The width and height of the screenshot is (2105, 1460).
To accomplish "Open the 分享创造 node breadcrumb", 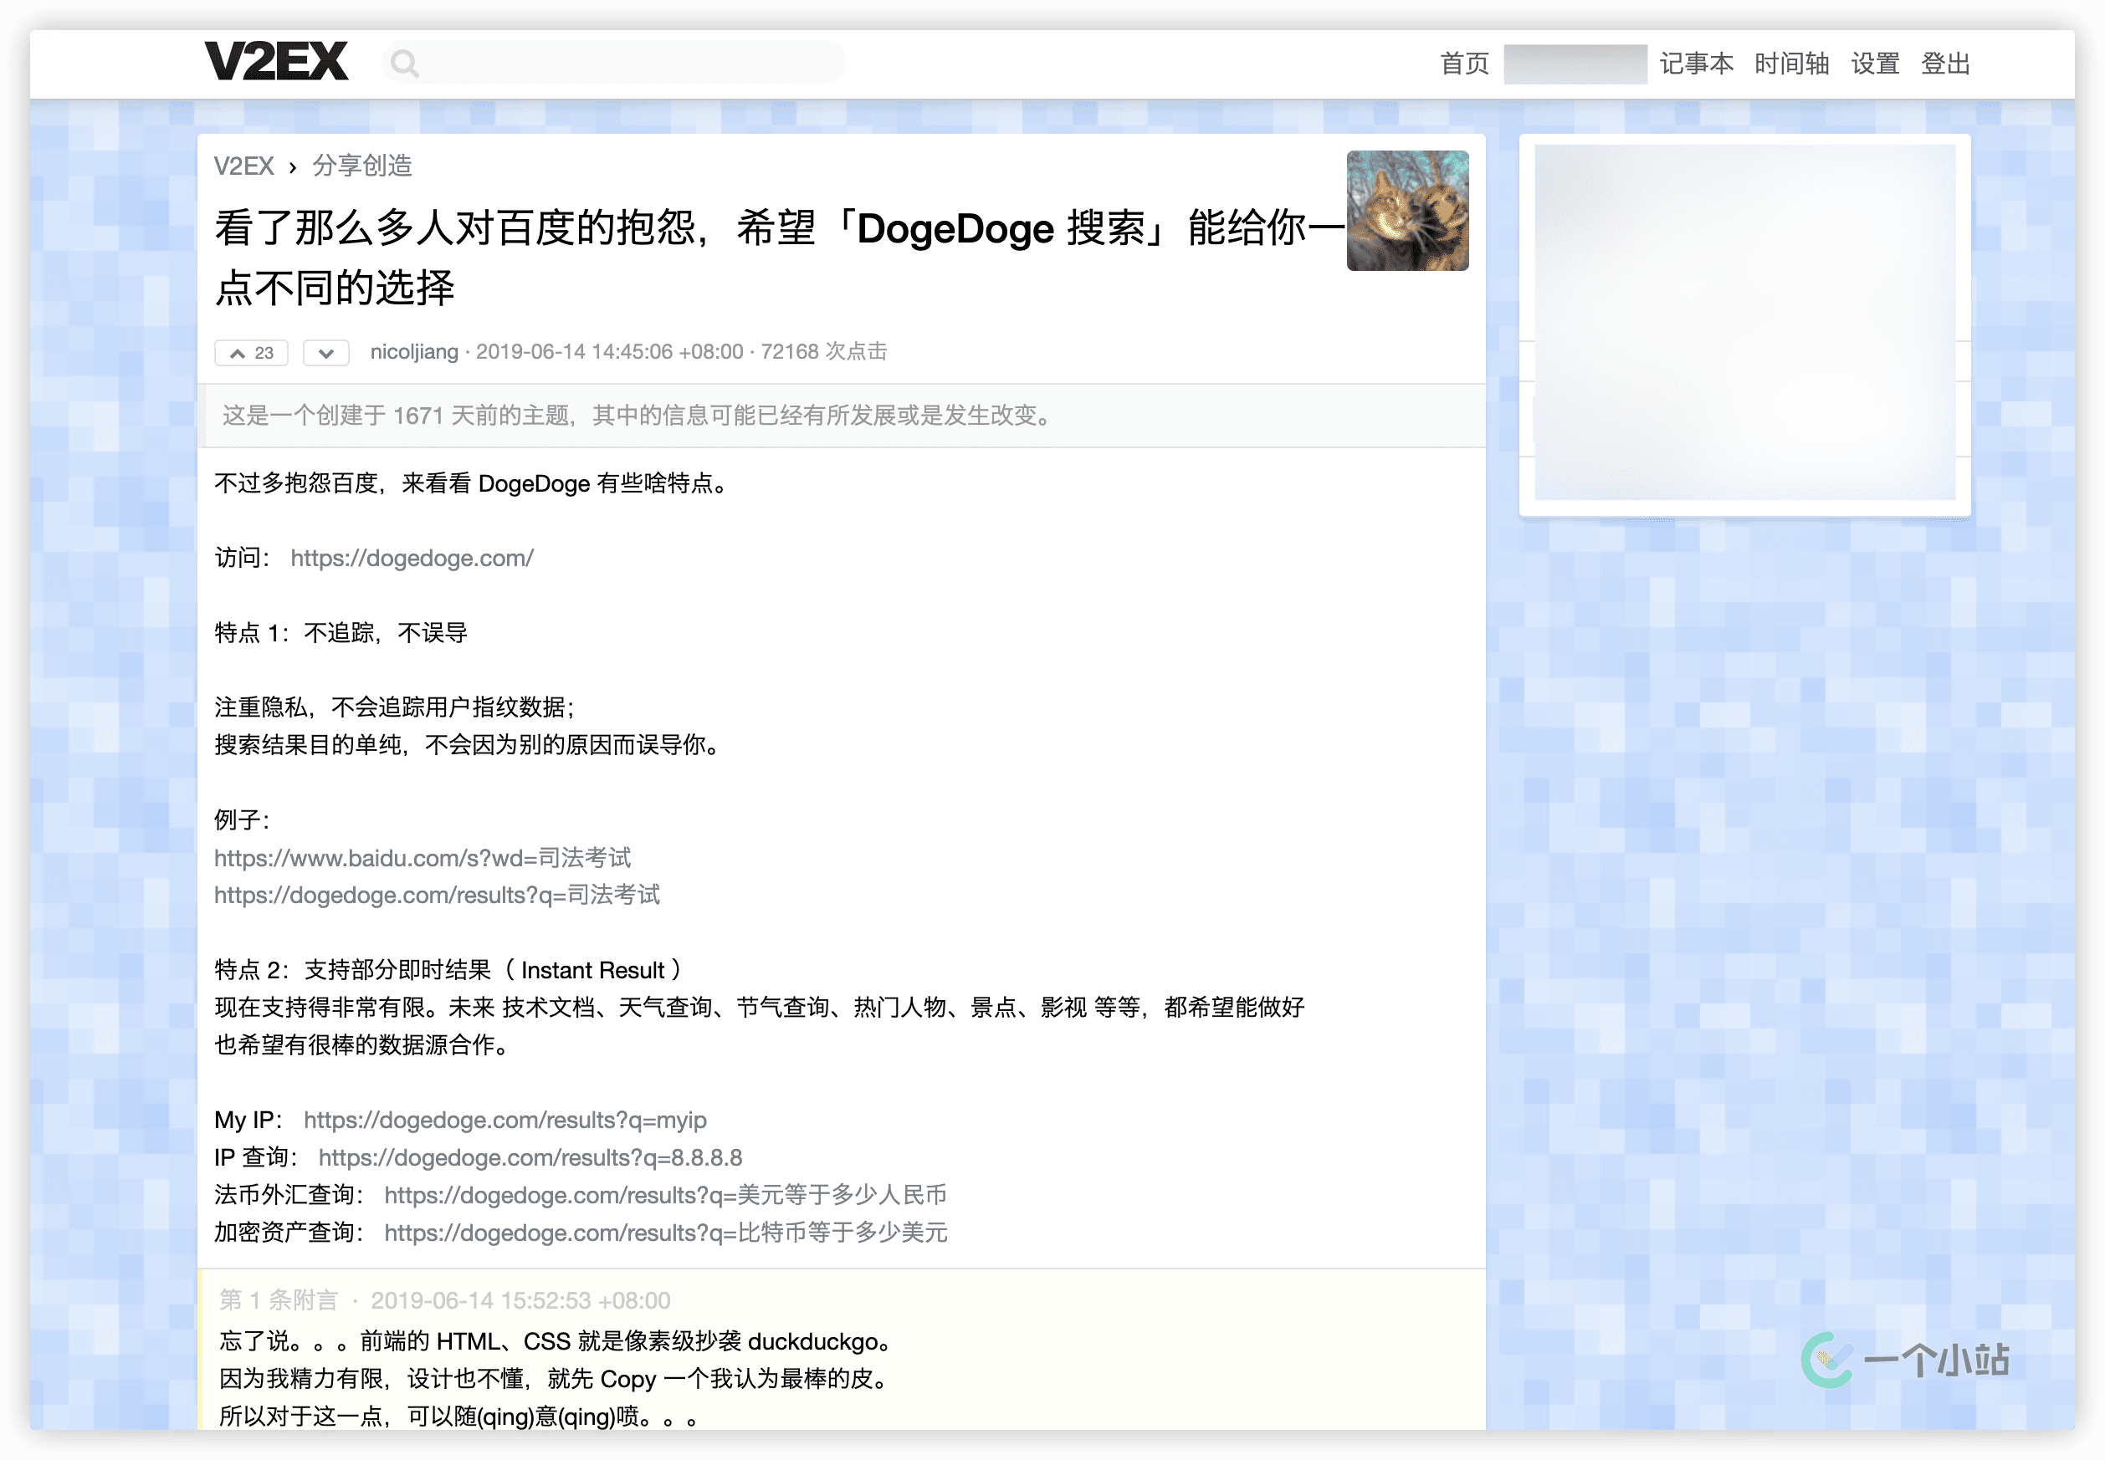I will click(362, 166).
